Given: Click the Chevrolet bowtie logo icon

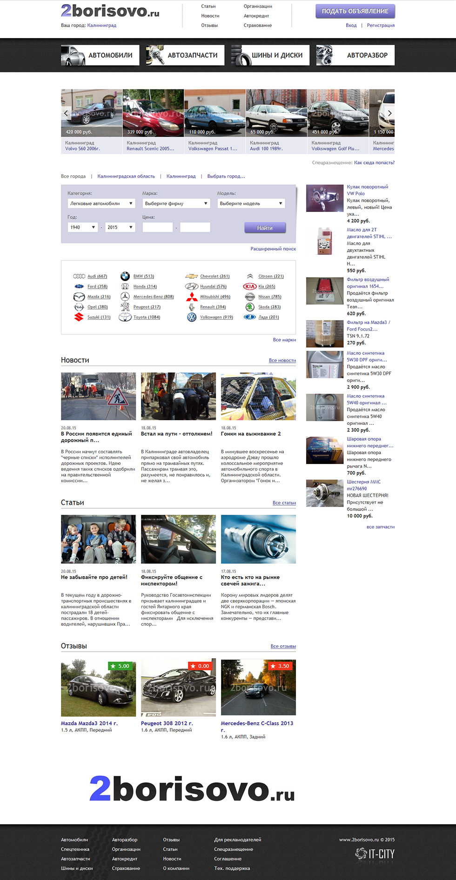Looking at the screenshot, I should click(x=192, y=276).
